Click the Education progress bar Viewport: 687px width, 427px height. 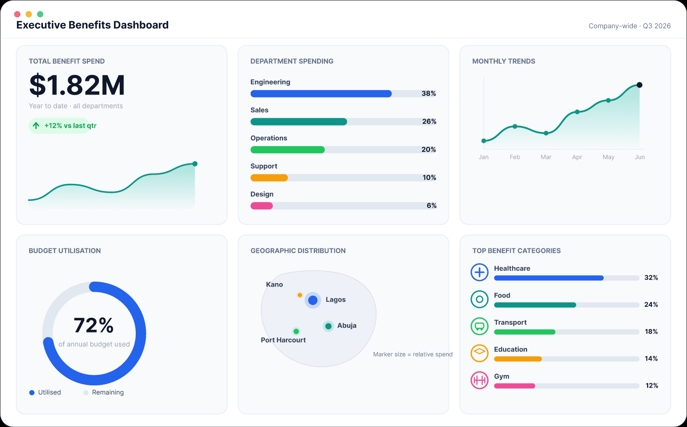click(567, 359)
